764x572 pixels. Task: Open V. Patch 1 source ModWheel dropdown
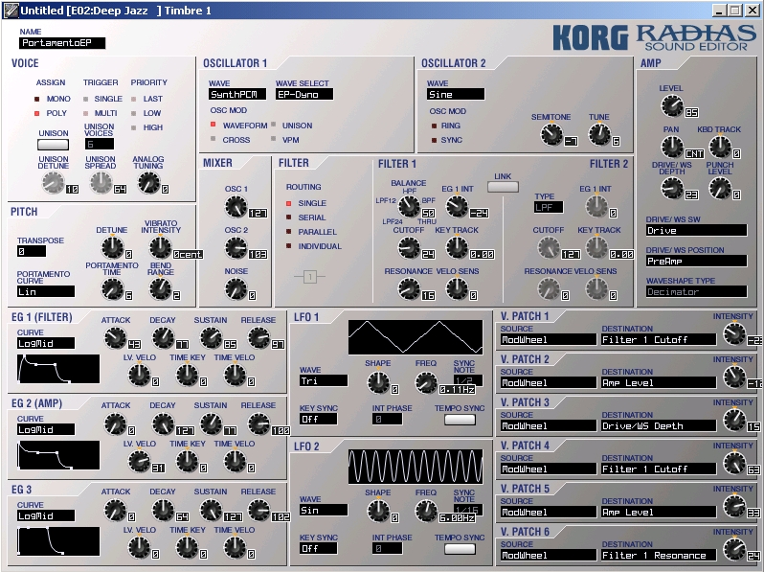click(549, 339)
